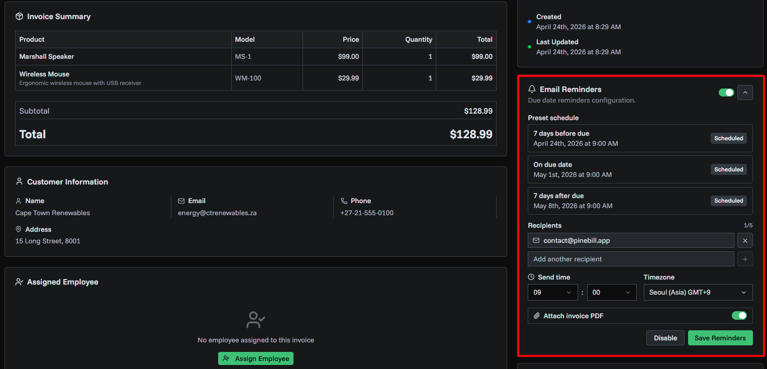
Task: Click the paperclip icon beside Attach invoice PDF
Action: click(x=537, y=316)
